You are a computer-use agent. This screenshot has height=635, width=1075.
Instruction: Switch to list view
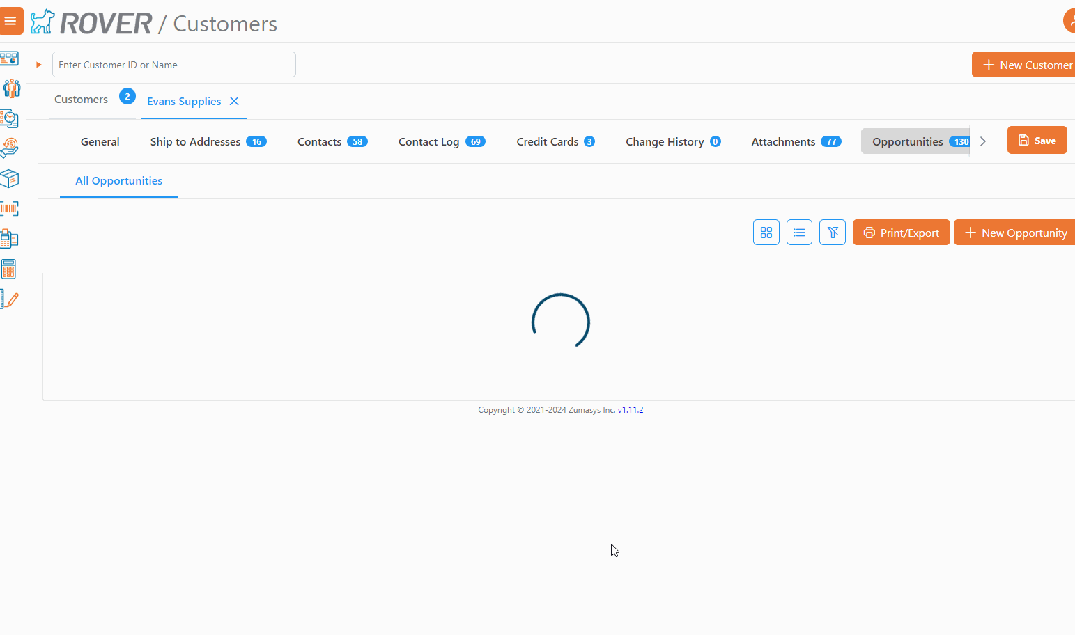799,233
